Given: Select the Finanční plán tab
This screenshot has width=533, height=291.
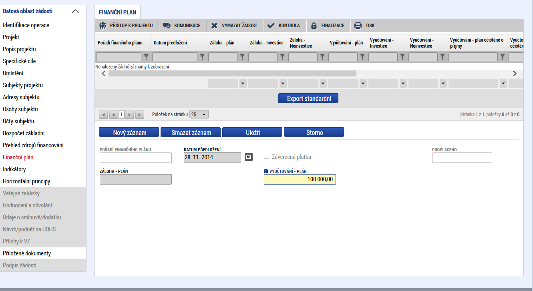Looking at the screenshot, I should click(x=117, y=12).
